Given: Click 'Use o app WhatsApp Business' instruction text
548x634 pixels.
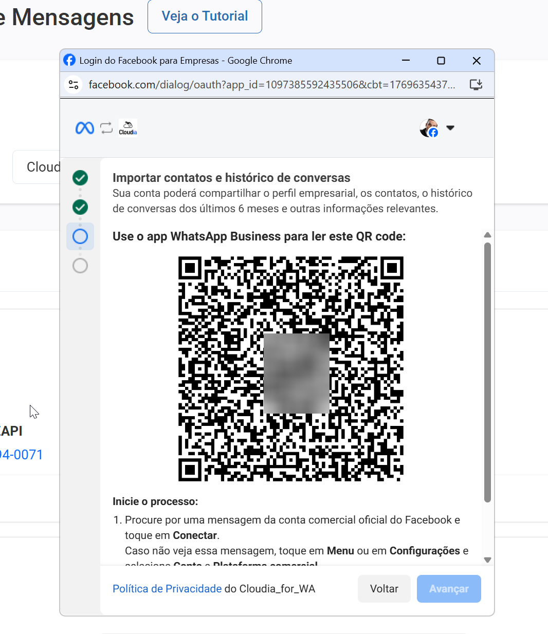Looking at the screenshot, I should [259, 236].
